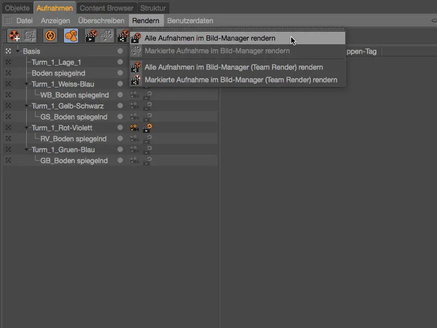Viewport: 437px width, 328px height.
Task: Click greyed render marked takes toolbar icon
Action: pyautogui.click(x=107, y=36)
